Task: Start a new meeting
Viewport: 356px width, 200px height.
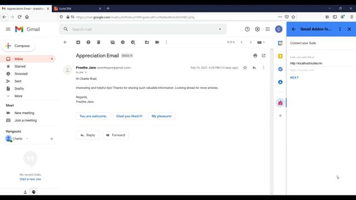Action: (24, 113)
